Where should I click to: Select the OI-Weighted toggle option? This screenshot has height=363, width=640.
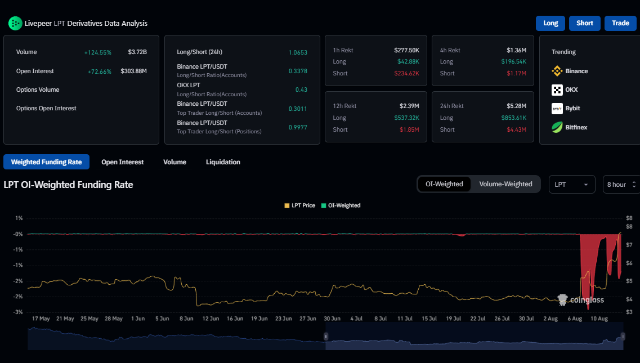point(444,184)
